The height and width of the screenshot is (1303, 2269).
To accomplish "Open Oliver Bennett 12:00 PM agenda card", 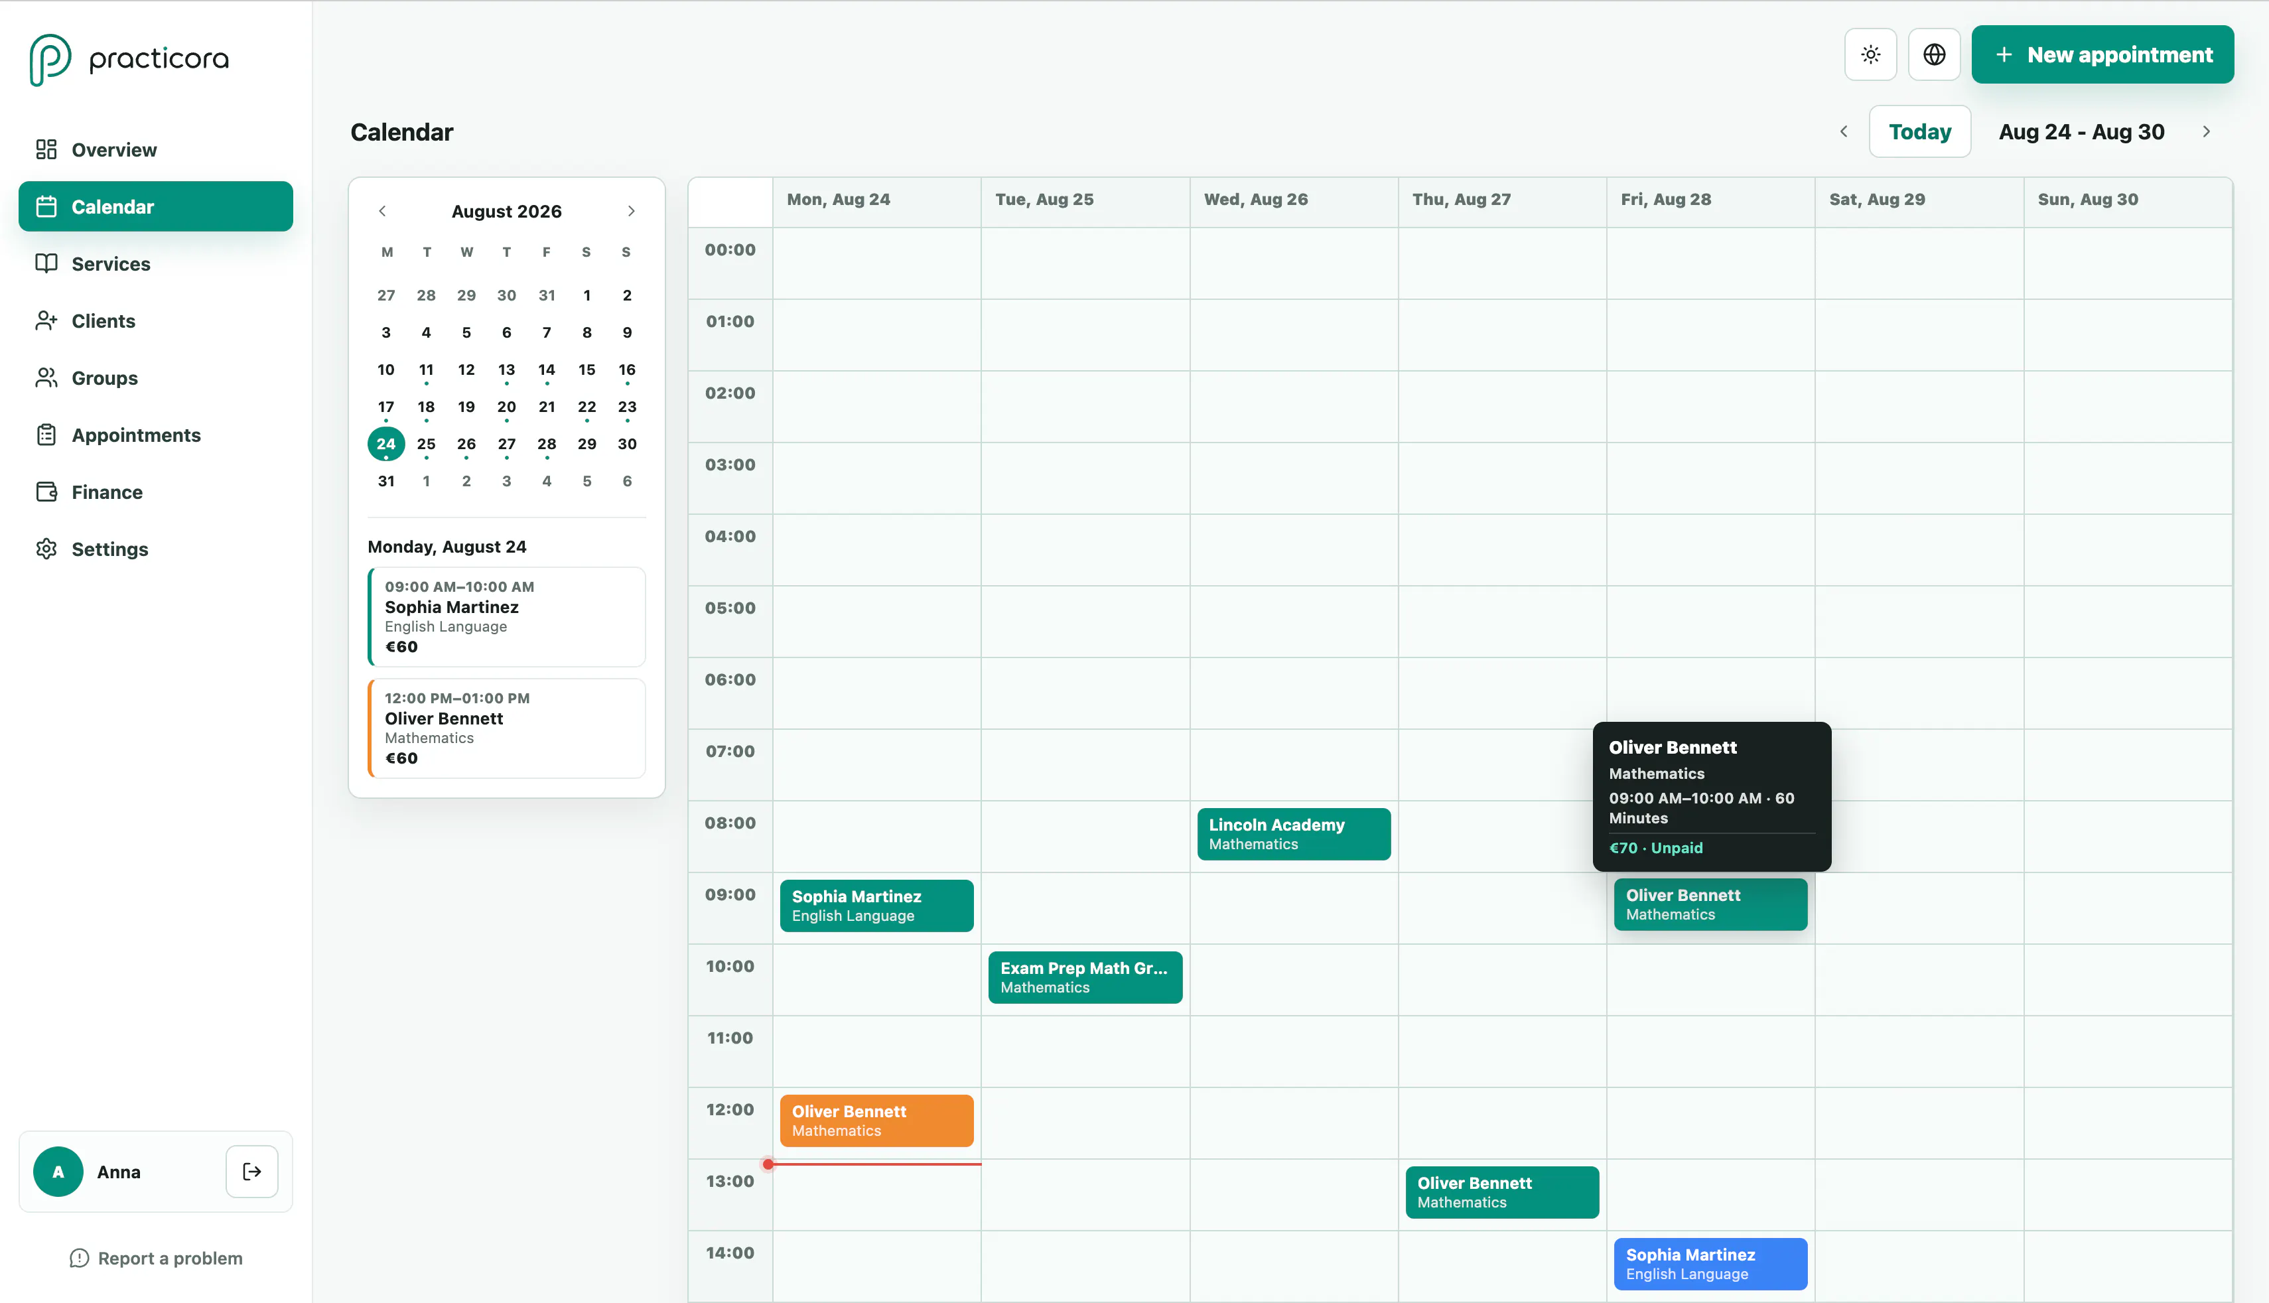I will tap(506, 728).
